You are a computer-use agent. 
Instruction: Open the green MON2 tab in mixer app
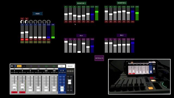pyautogui.click(x=54, y=66)
